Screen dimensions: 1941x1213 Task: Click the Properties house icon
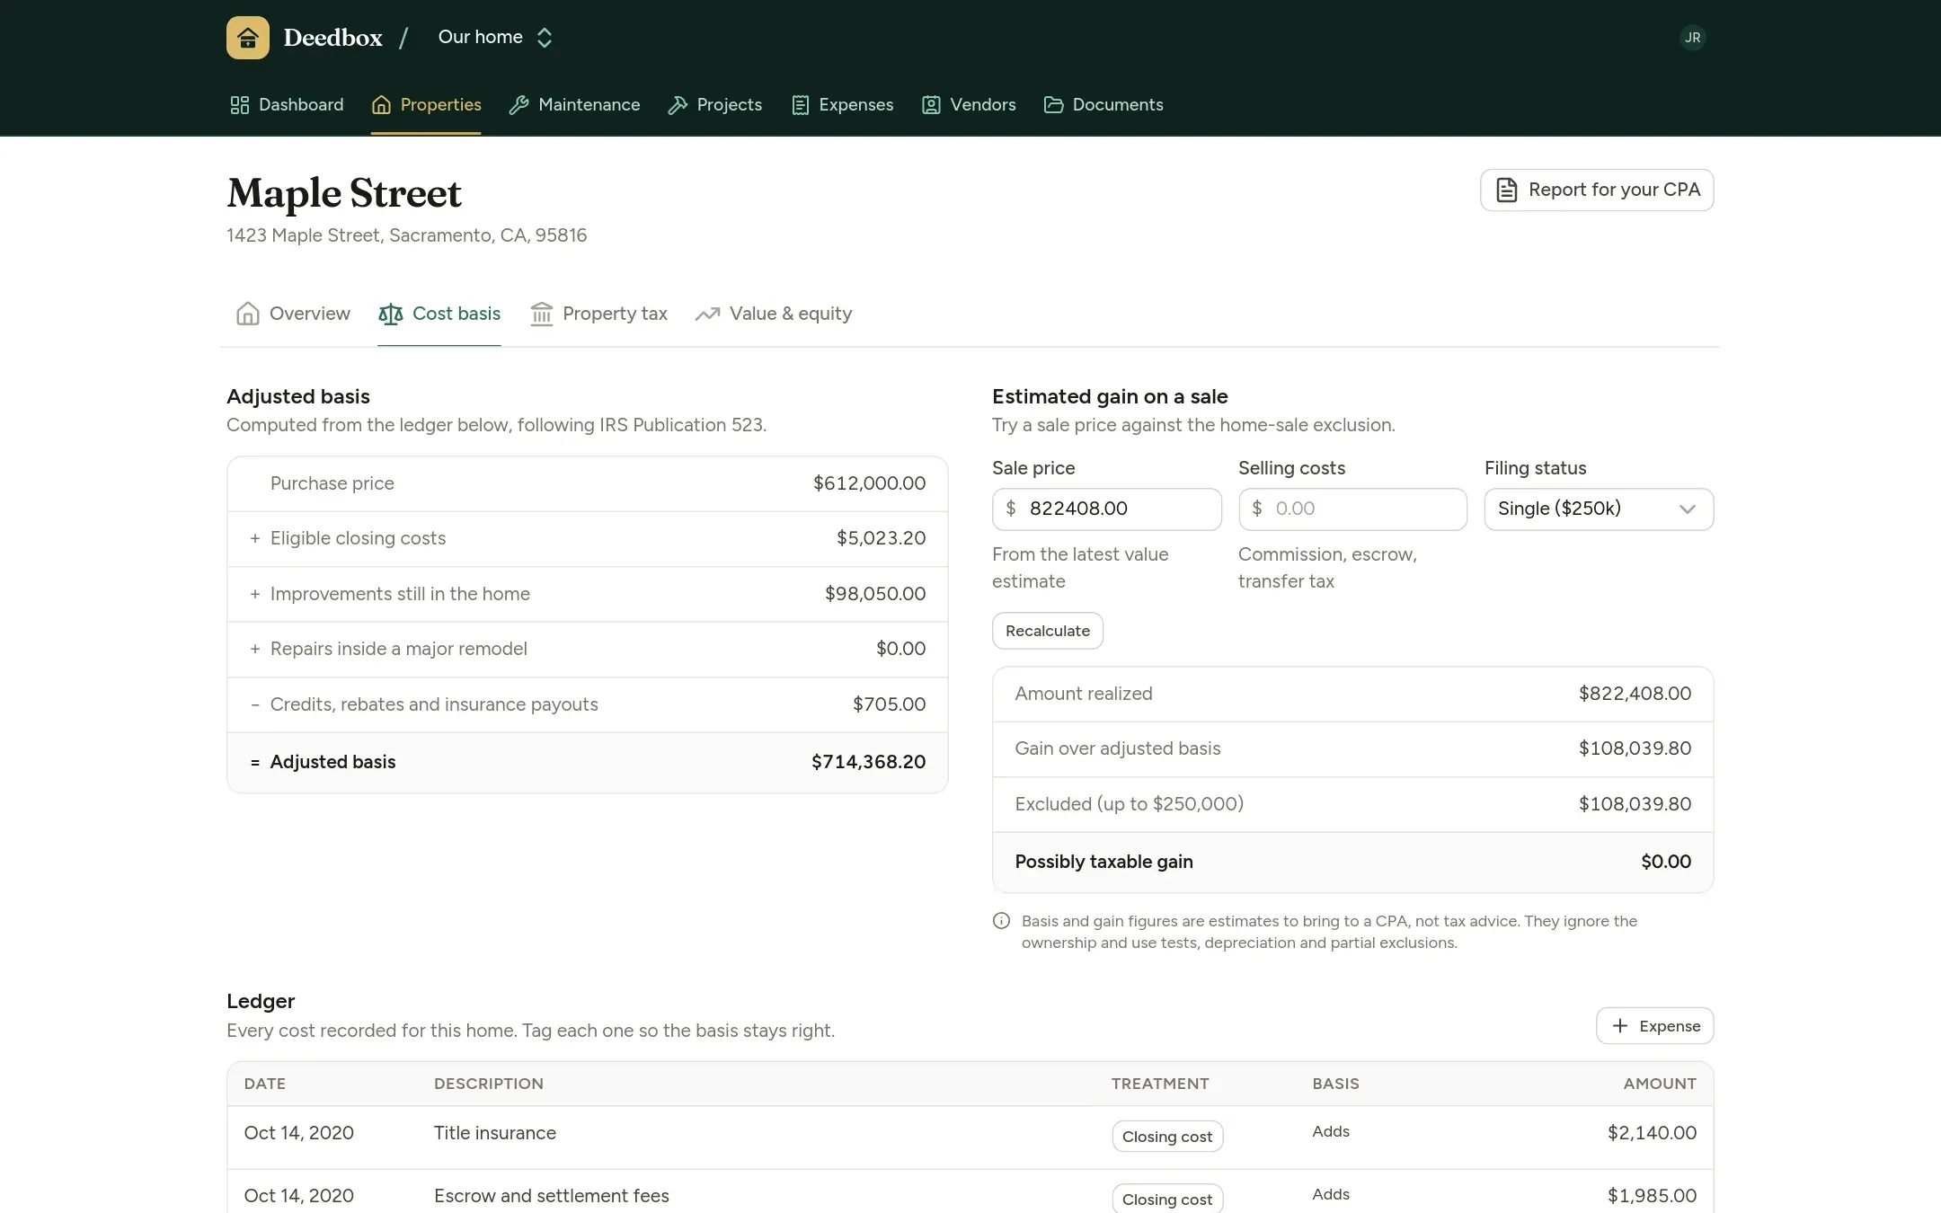[x=381, y=105]
